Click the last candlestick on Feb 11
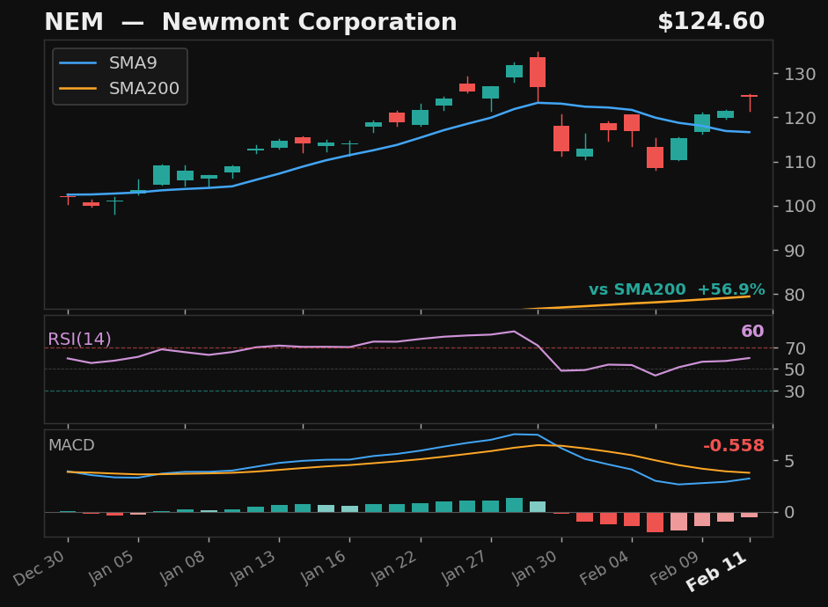Viewport: 828px width, 607px height. 750,102
